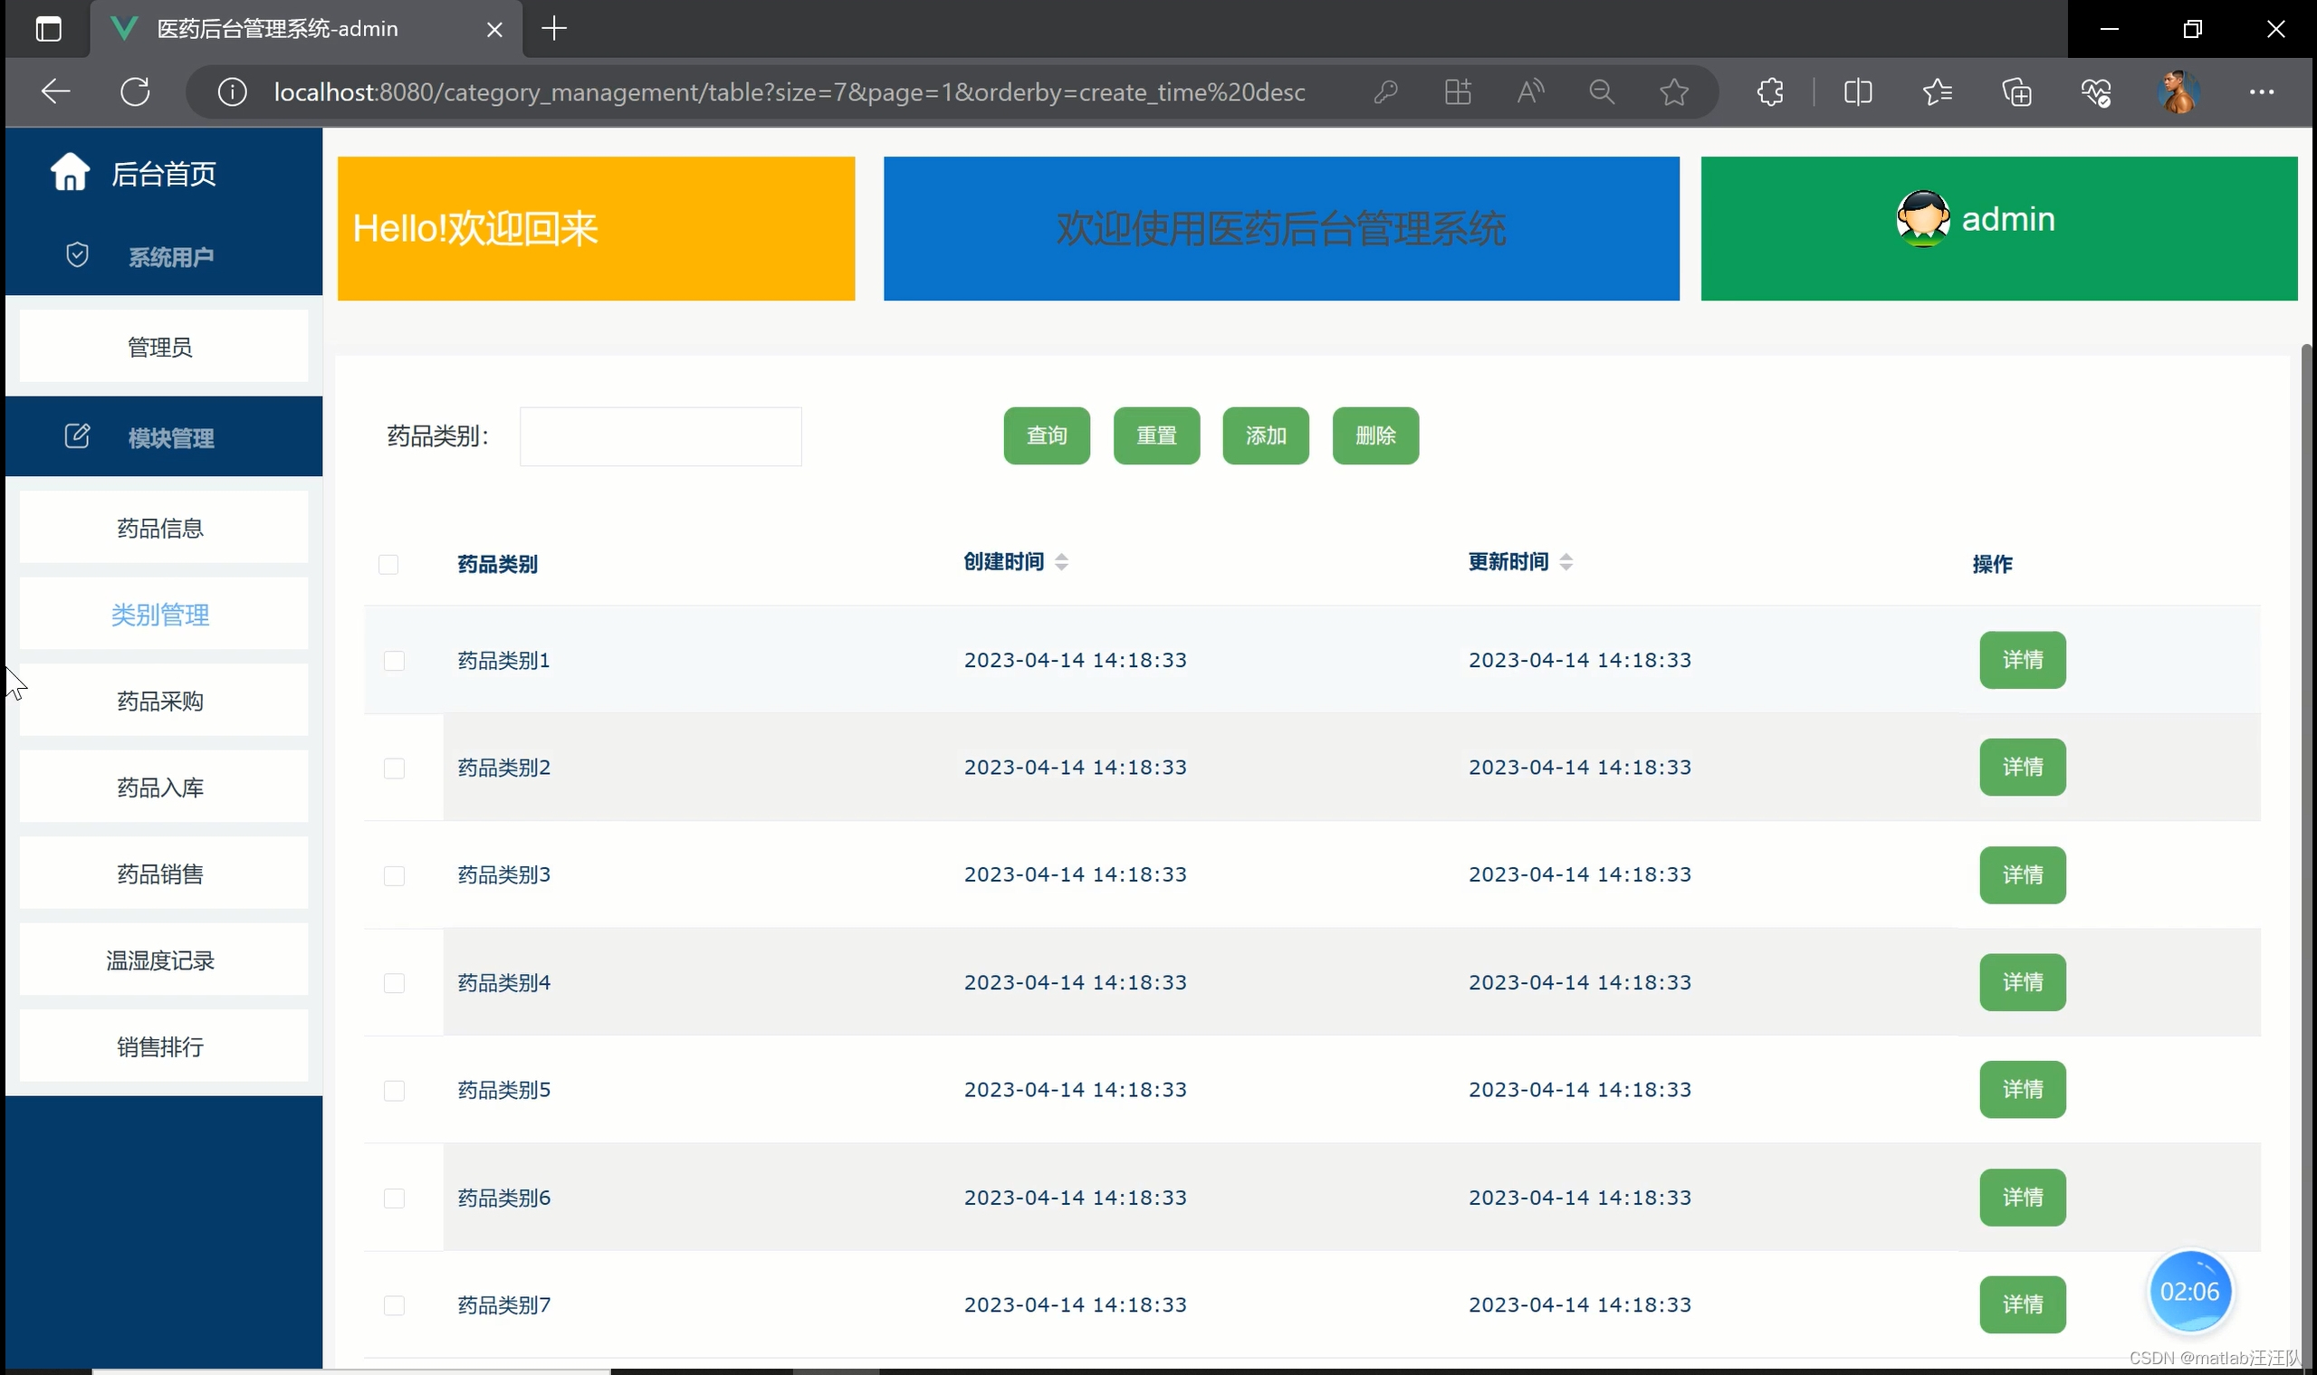Click the favorites star in address bar
Screen dimensions: 2317x1375
click(1674, 91)
